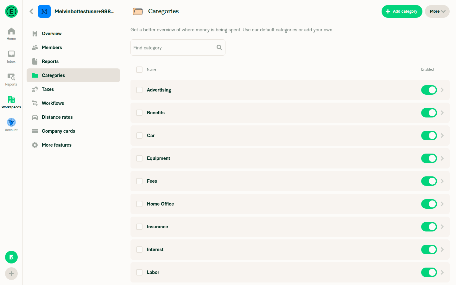
Task: Open the Home section in the left sidebar
Action: click(11, 33)
